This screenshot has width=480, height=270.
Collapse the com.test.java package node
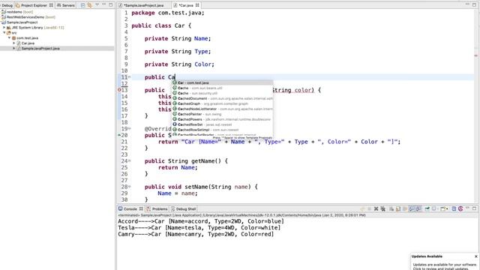9,38
